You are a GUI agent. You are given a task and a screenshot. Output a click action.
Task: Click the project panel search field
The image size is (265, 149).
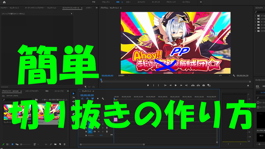click(x=18, y=100)
